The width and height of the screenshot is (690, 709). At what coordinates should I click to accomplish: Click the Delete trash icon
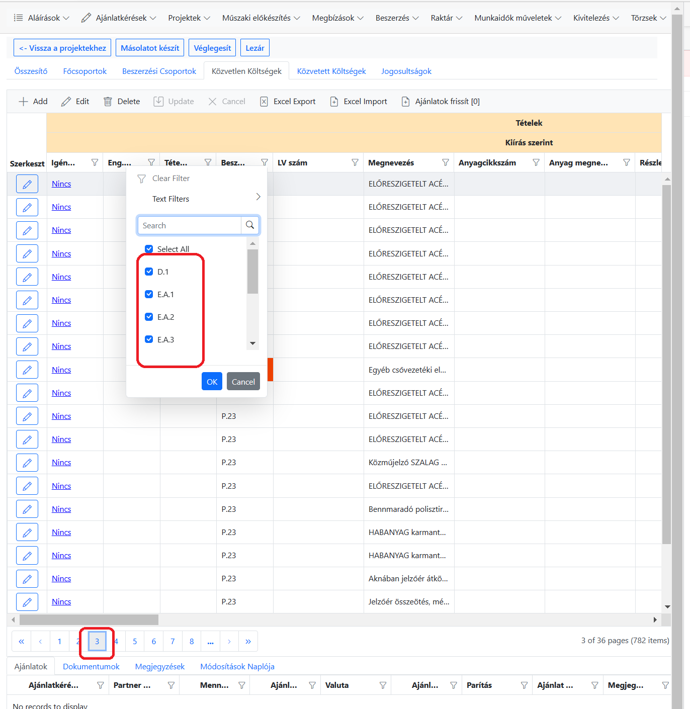pos(108,102)
